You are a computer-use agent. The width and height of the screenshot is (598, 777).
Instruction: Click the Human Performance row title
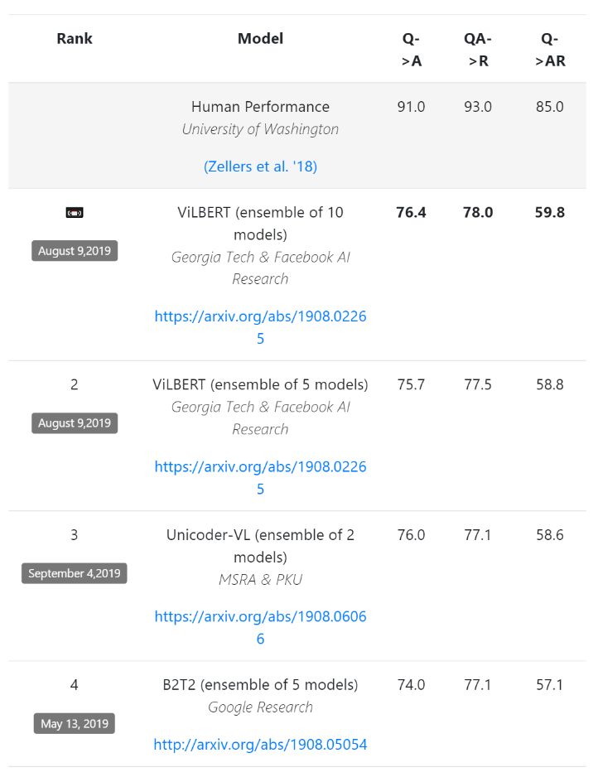pos(260,107)
